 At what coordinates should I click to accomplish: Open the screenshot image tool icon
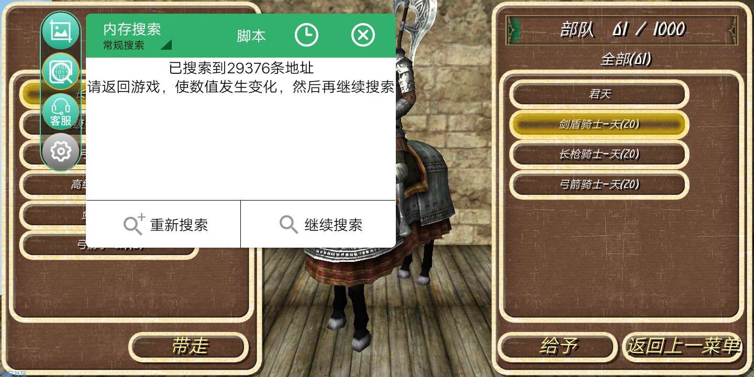coord(61,31)
